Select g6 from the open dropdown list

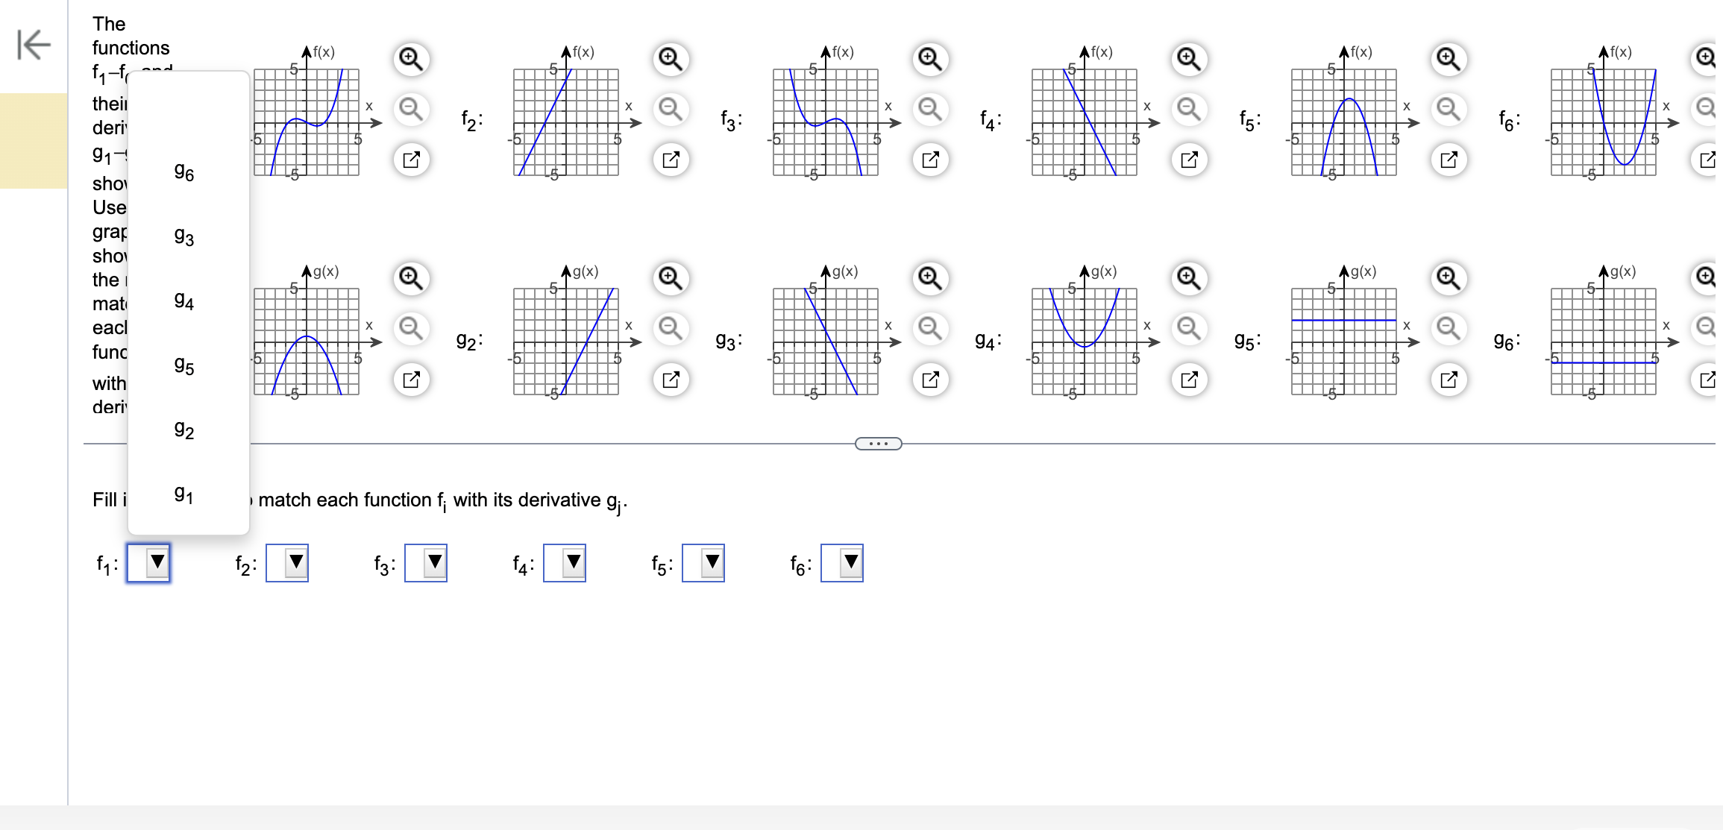point(183,172)
